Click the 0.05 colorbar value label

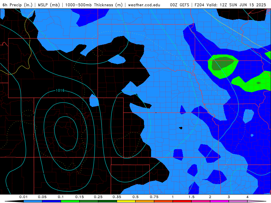42,197
